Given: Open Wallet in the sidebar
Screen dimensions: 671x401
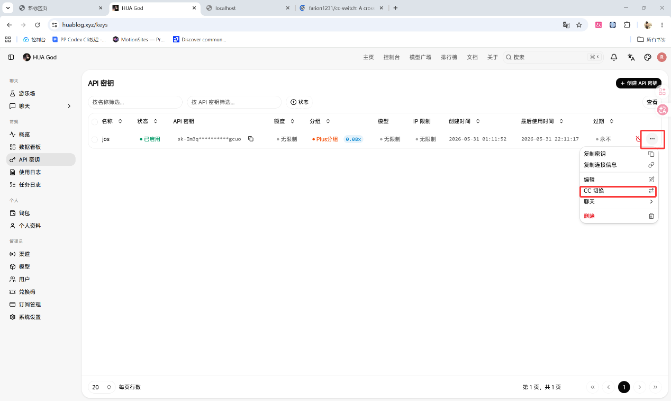Looking at the screenshot, I should point(41,213).
